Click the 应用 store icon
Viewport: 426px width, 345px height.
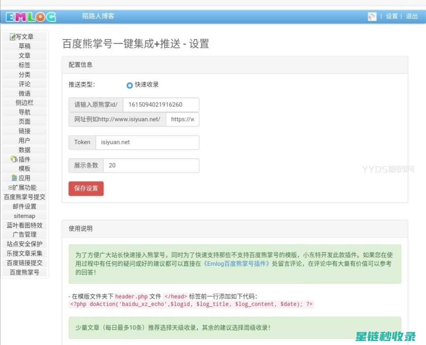(x=15, y=178)
